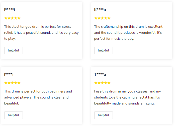The width and height of the screenshot is (175, 126).
Task: Click first star in P****i's rating
Action: [x=6, y=18]
